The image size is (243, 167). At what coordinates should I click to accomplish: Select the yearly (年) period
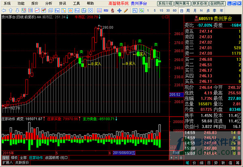click(222, 11)
